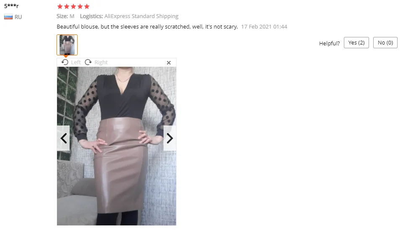Click the reviewer name 5***r
This screenshot has height=230, width=403.
11,6
